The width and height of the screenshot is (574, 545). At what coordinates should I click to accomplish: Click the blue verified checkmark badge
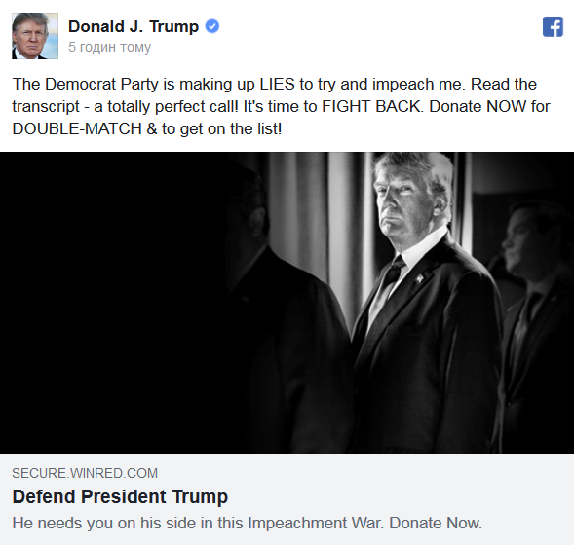coord(211,26)
